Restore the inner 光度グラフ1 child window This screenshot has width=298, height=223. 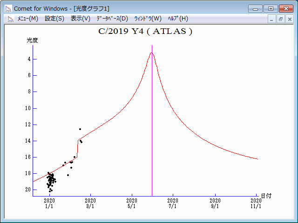tap(280, 19)
